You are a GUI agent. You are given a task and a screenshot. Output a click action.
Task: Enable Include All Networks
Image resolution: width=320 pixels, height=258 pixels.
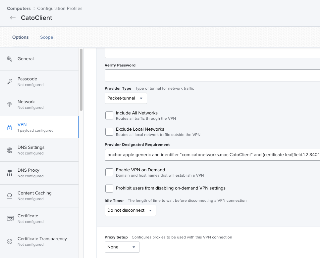(109, 115)
